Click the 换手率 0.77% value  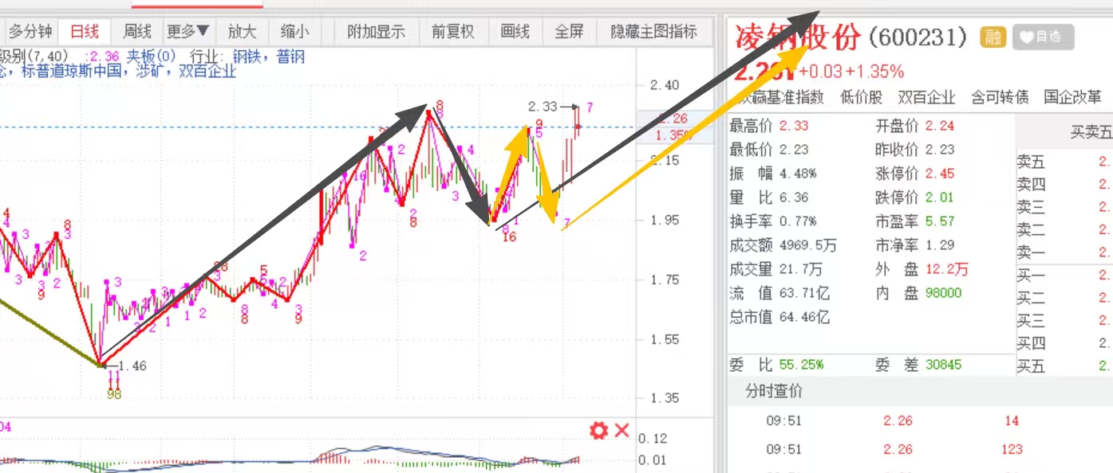pos(798,221)
